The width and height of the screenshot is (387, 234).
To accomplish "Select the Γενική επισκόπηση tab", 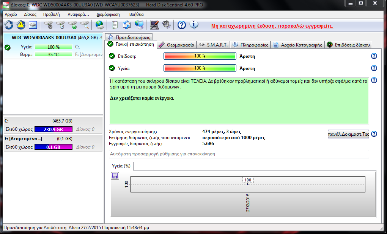I will [131, 45].
